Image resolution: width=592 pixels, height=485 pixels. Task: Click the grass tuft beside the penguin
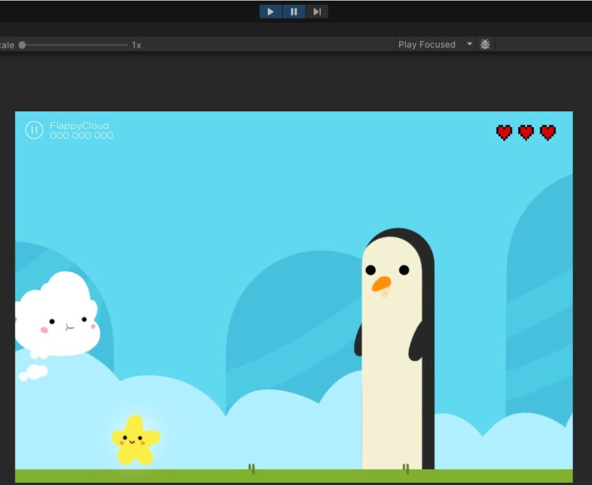(x=406, y=468)
